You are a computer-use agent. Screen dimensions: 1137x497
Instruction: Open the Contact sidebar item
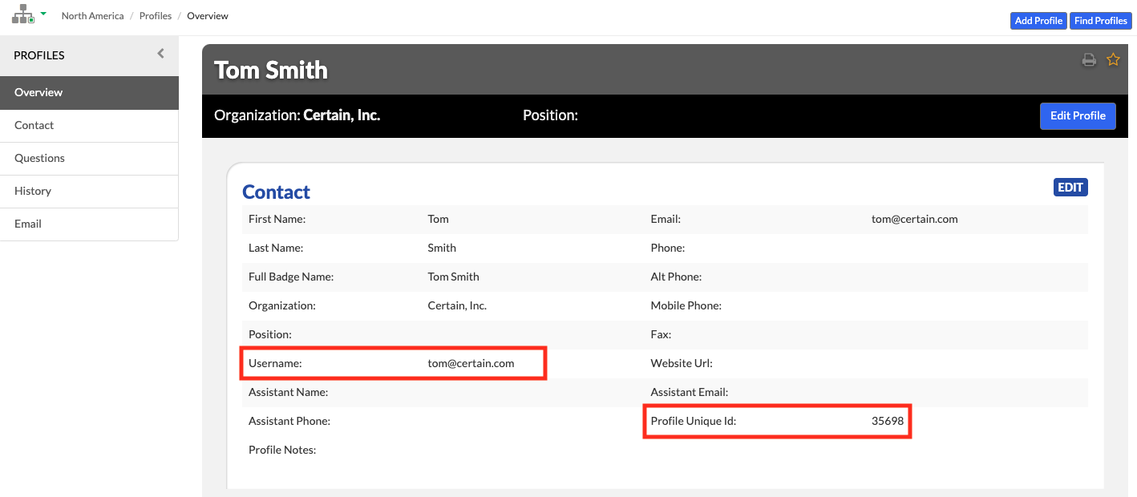pos(89,125)
